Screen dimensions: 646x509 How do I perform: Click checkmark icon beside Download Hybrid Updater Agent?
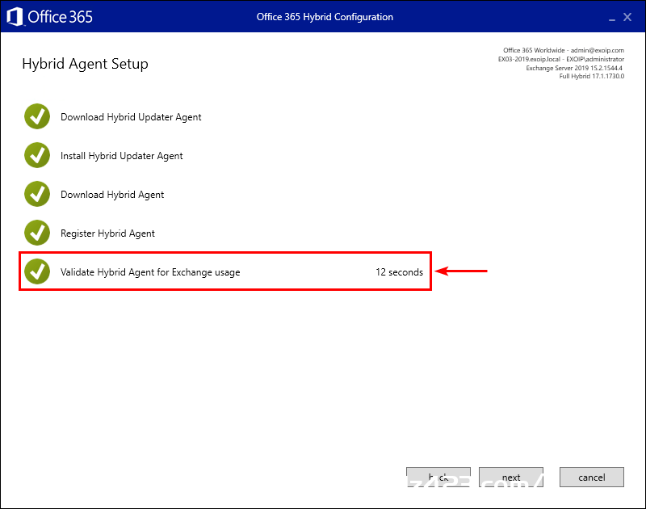point(37,116)
